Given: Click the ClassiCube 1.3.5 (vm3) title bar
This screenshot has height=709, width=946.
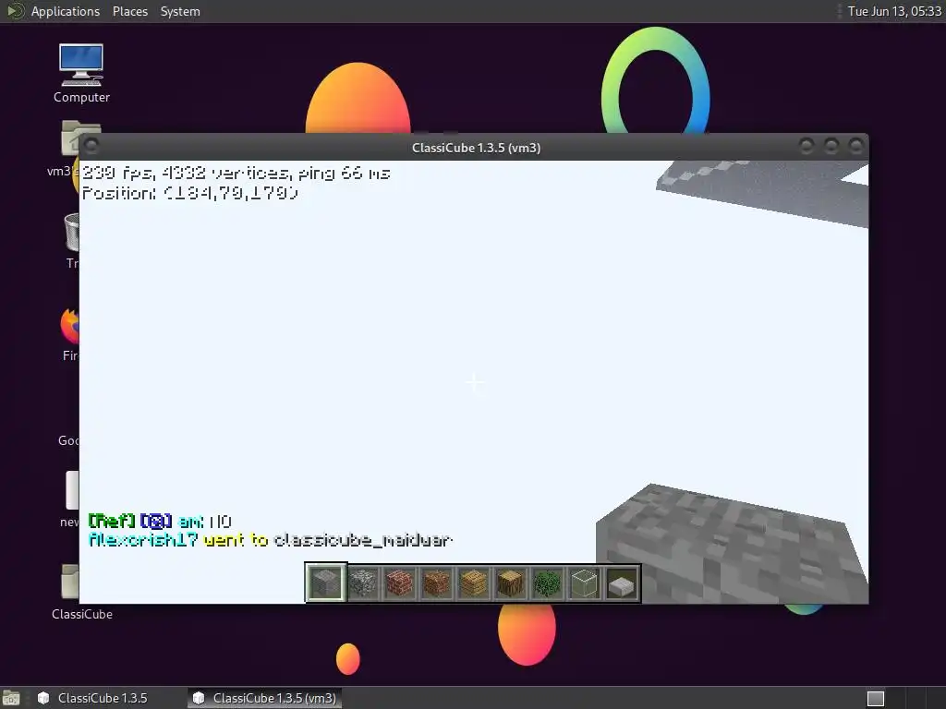Looking at the screenshot, I should pos(476,148).
